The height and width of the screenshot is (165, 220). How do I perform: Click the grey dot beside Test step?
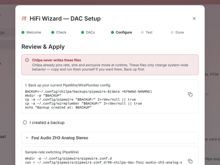point(142,32)
